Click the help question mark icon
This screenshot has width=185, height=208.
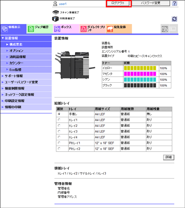[174, 3]
